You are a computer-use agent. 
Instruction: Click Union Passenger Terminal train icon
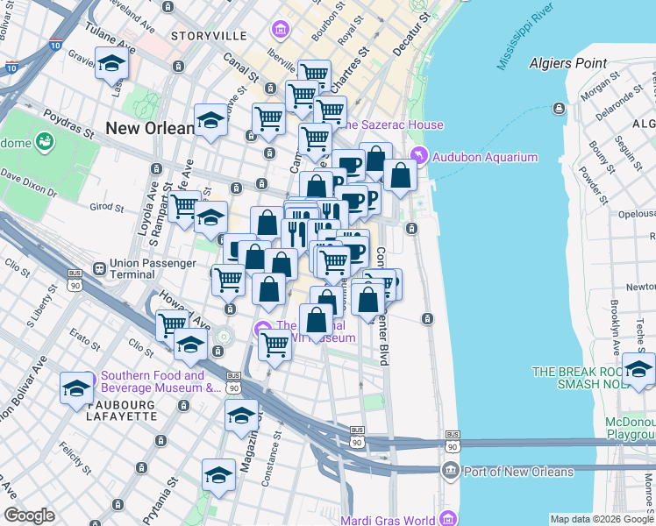100,268
